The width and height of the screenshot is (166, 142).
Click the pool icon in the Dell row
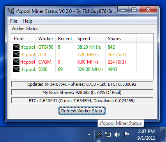(x=16, y=54)
